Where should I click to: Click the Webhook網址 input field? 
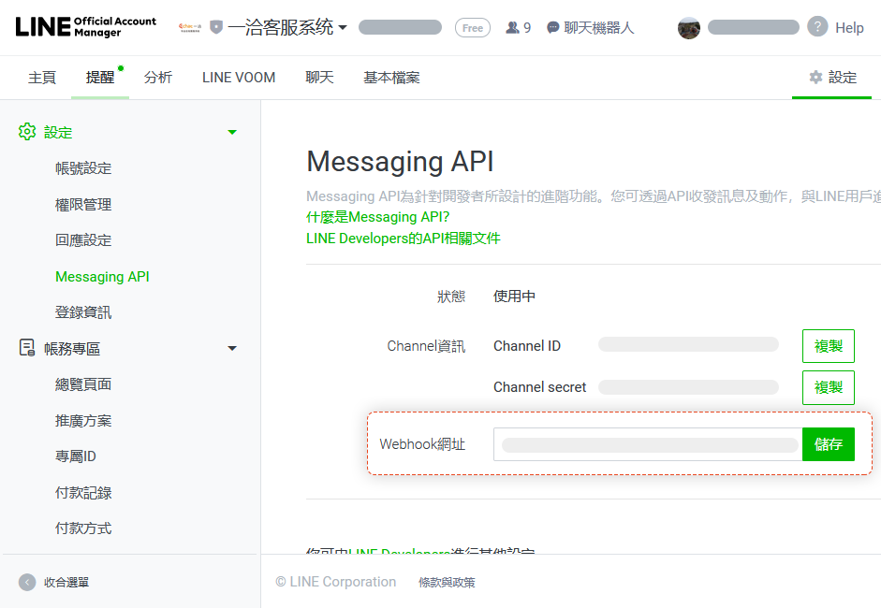648,444
